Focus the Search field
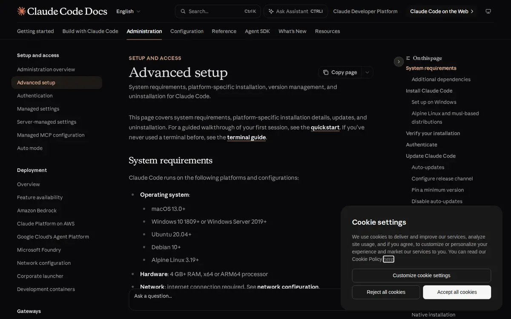 click(x=218, y=11)
